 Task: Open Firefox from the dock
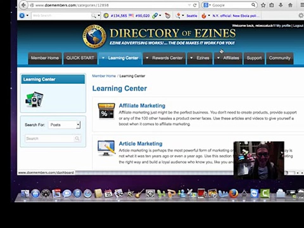pos(233,193)
